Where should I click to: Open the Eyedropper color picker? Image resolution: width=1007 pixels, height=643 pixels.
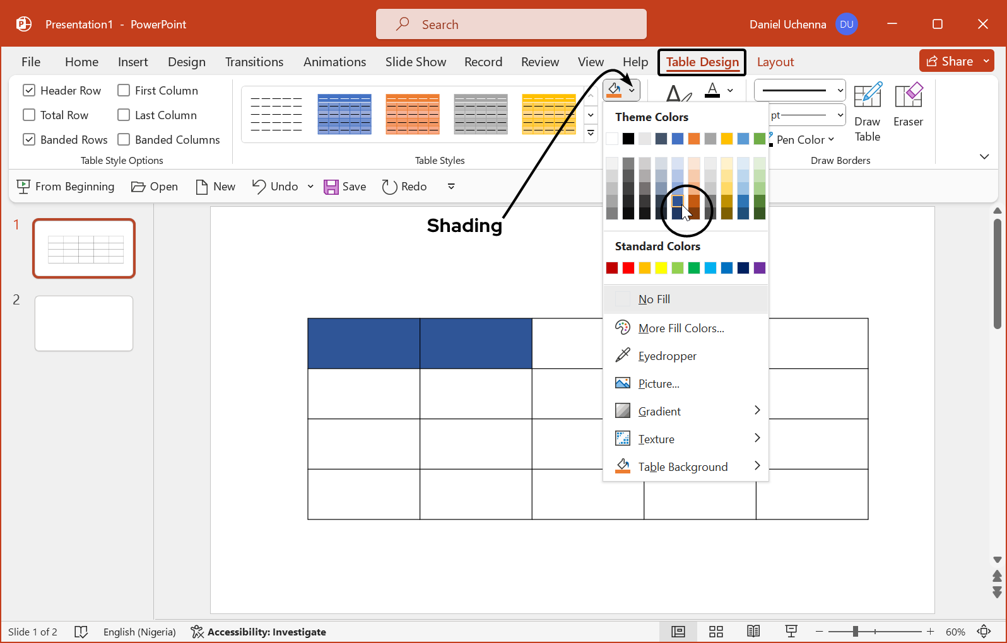click(667, 356)
